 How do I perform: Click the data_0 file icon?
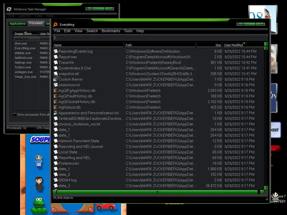(56, 174)
